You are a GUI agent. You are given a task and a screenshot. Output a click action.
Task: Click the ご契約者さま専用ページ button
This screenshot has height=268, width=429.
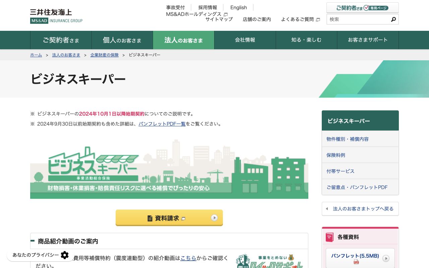pos(363,8)
